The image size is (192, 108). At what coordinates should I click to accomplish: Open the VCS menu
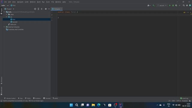coord(52,2)
